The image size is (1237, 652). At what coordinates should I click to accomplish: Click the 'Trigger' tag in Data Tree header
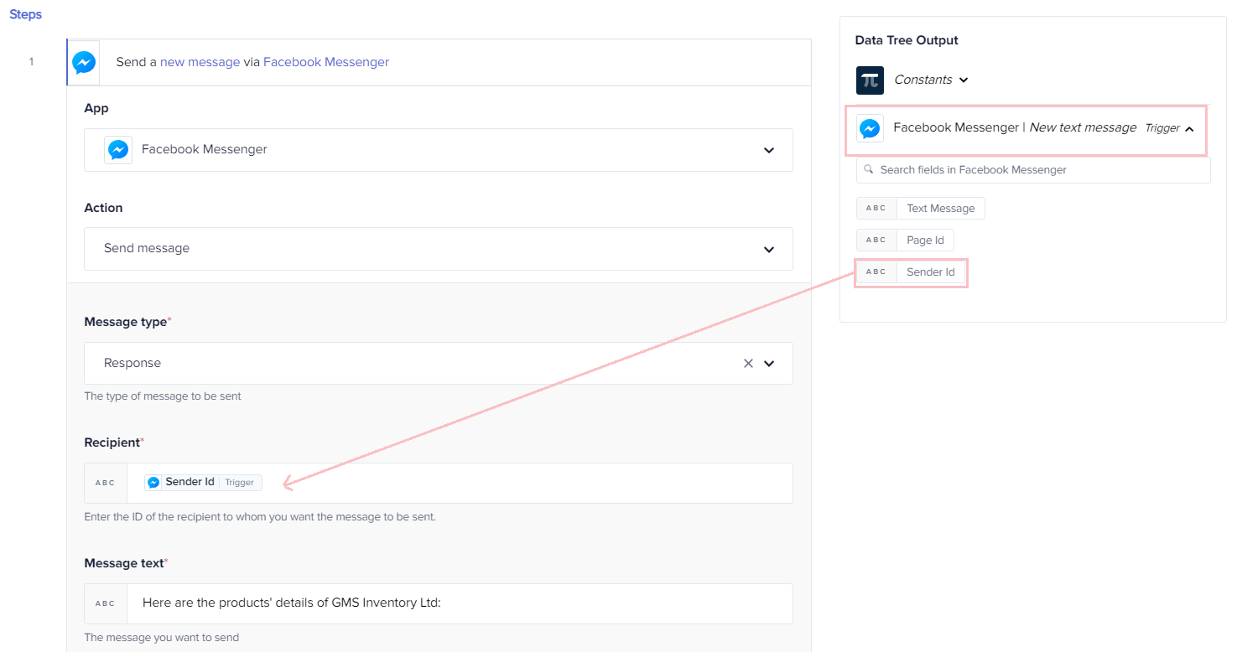(1162, 128)
